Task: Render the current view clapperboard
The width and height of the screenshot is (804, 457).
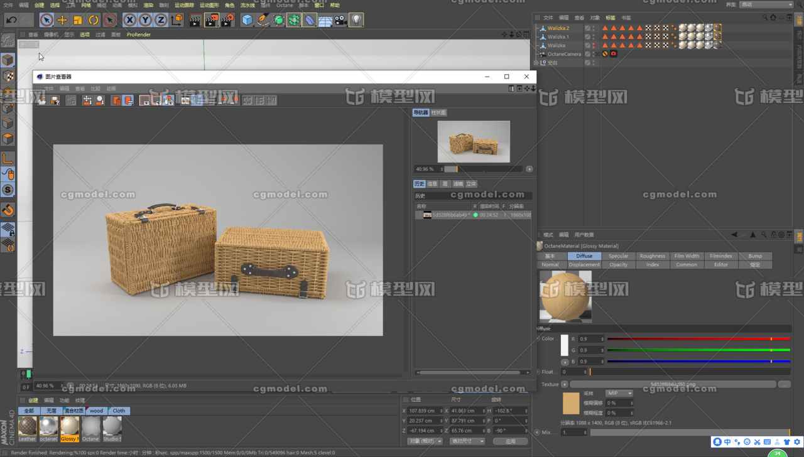Action: [196, 20]
